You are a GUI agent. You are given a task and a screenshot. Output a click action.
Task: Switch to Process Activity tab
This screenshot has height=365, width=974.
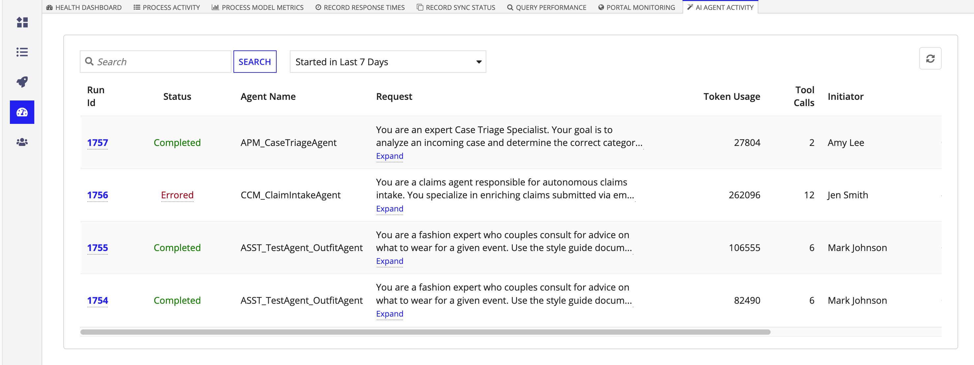pyautogui.click(x=167, y=7)
